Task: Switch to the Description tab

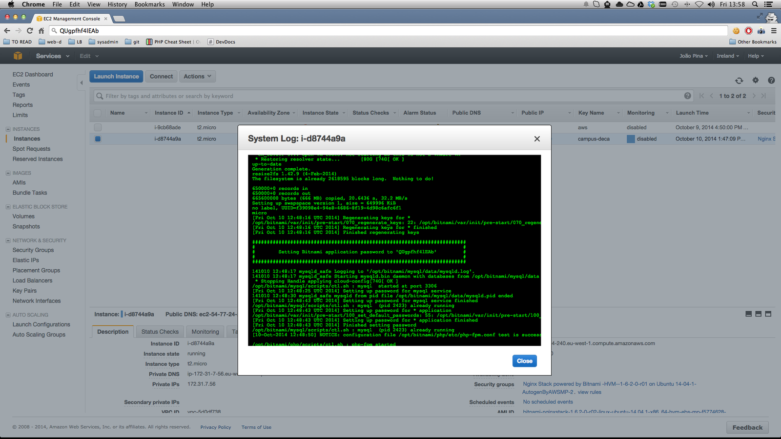Action: click(x=113, y=332)
